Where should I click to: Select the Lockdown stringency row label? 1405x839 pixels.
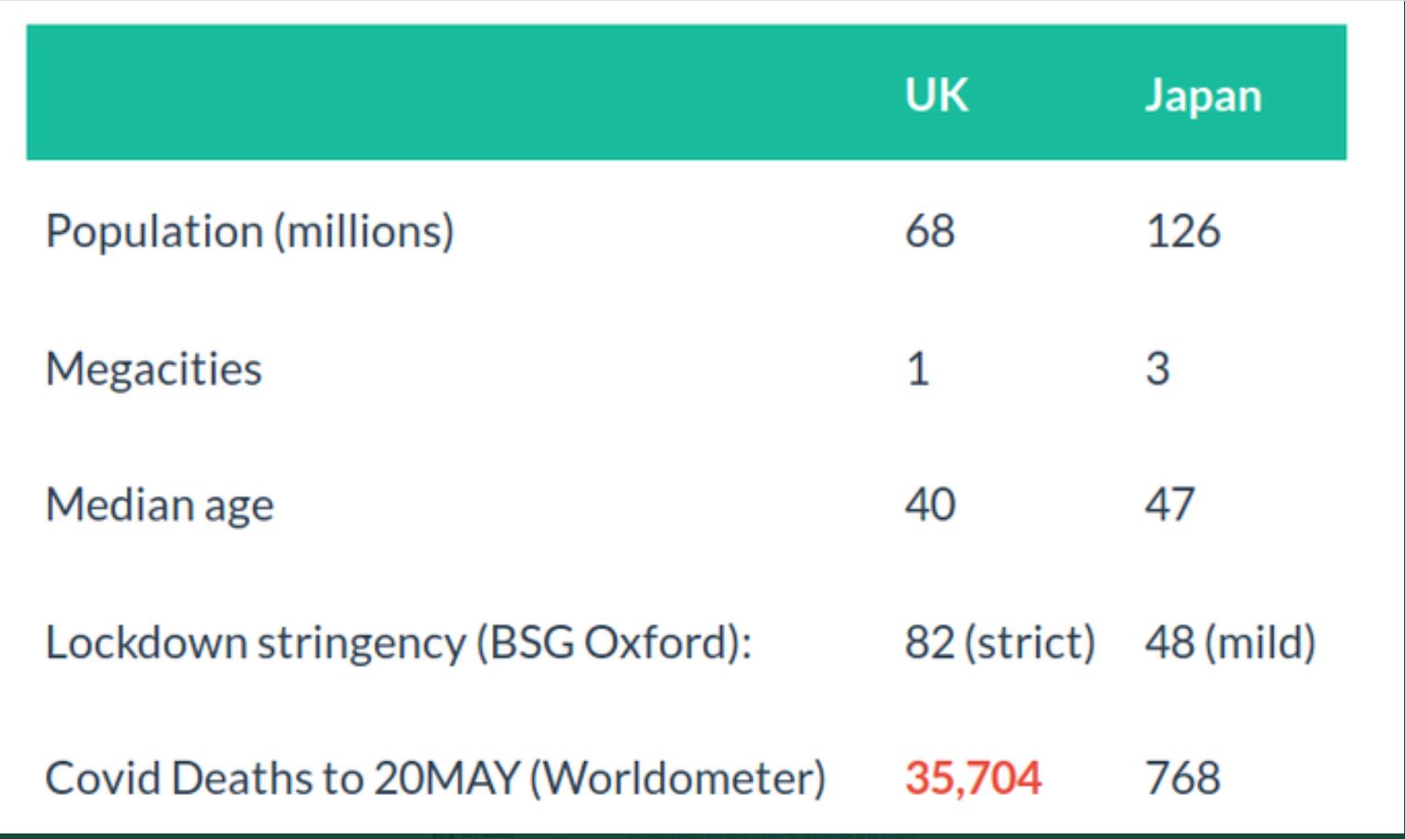[x=397, y=642]
